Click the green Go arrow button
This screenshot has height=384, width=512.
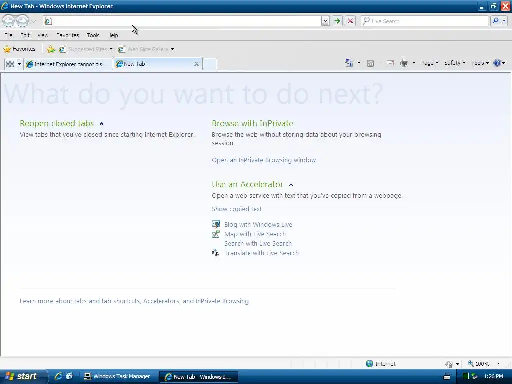(x=337, y=21)
